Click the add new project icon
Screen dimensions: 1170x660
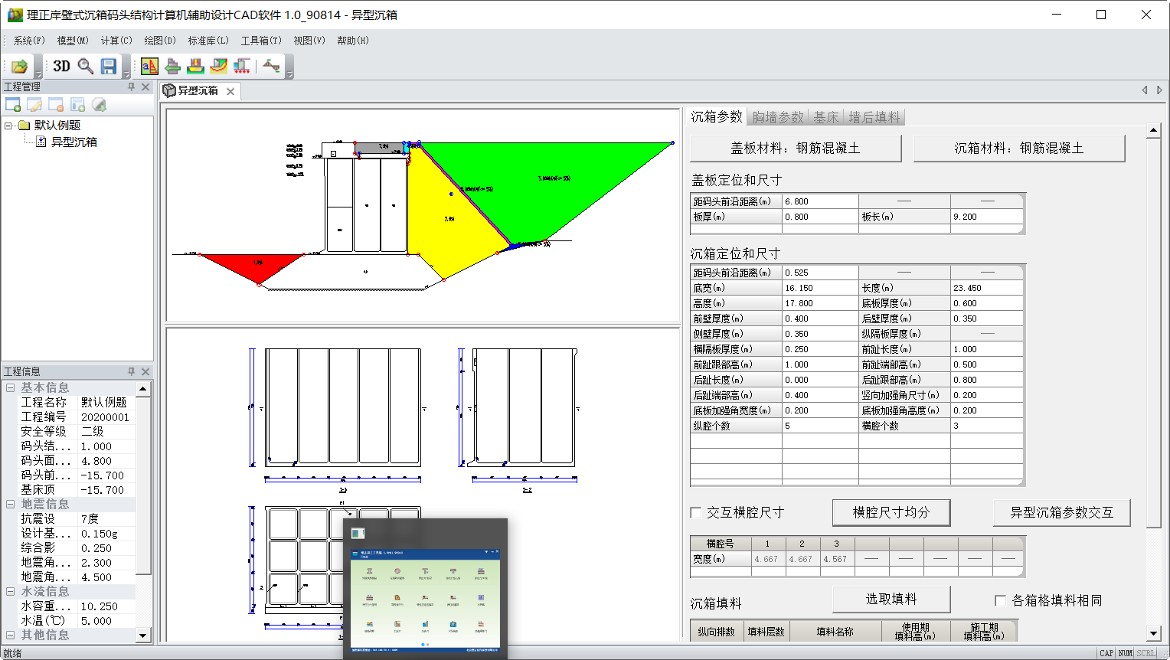tap(13, 105)
